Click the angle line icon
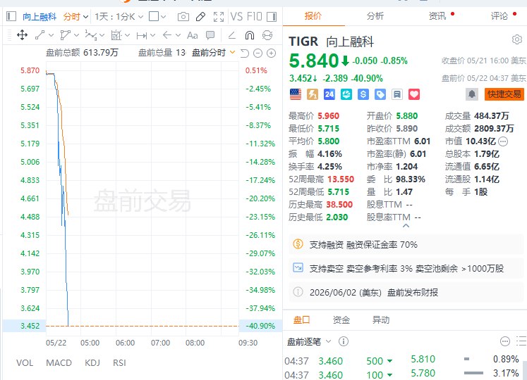This screenshot has height=380, width=527. click(232, 35)
